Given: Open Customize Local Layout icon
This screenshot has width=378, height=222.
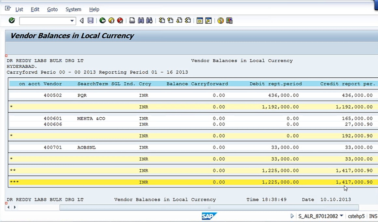Looking at the screenshot, I should [x=229, y=21].
